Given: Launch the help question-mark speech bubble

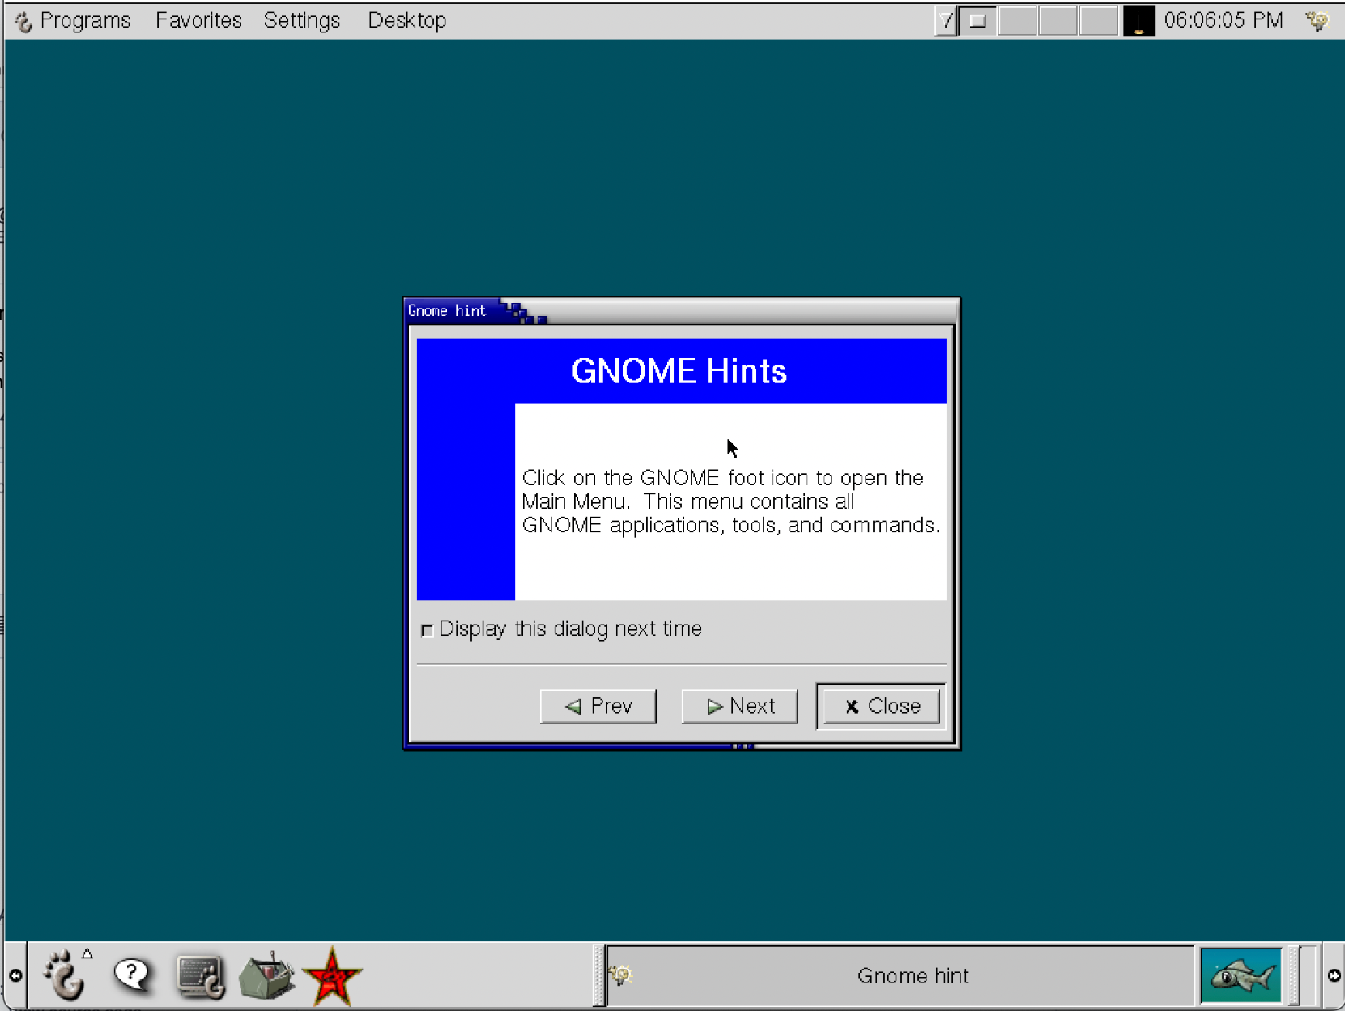Looking at the screenshot, I should pyautogui.click(x=132, y=975).
